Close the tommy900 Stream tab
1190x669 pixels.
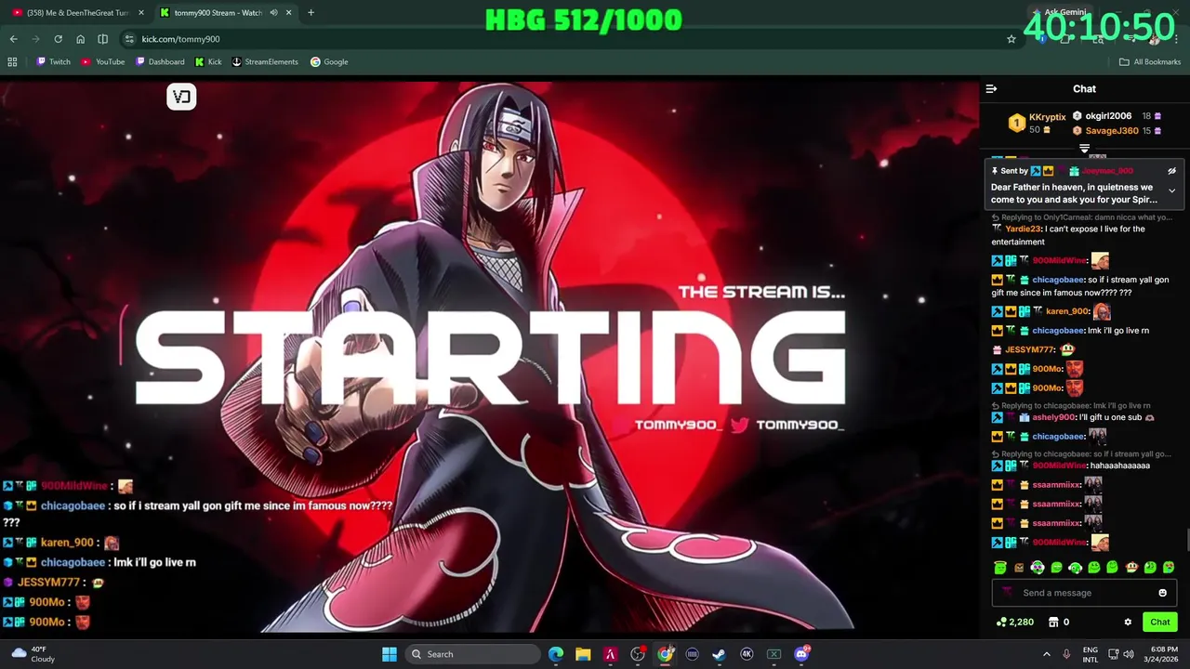tap(289, 13)
